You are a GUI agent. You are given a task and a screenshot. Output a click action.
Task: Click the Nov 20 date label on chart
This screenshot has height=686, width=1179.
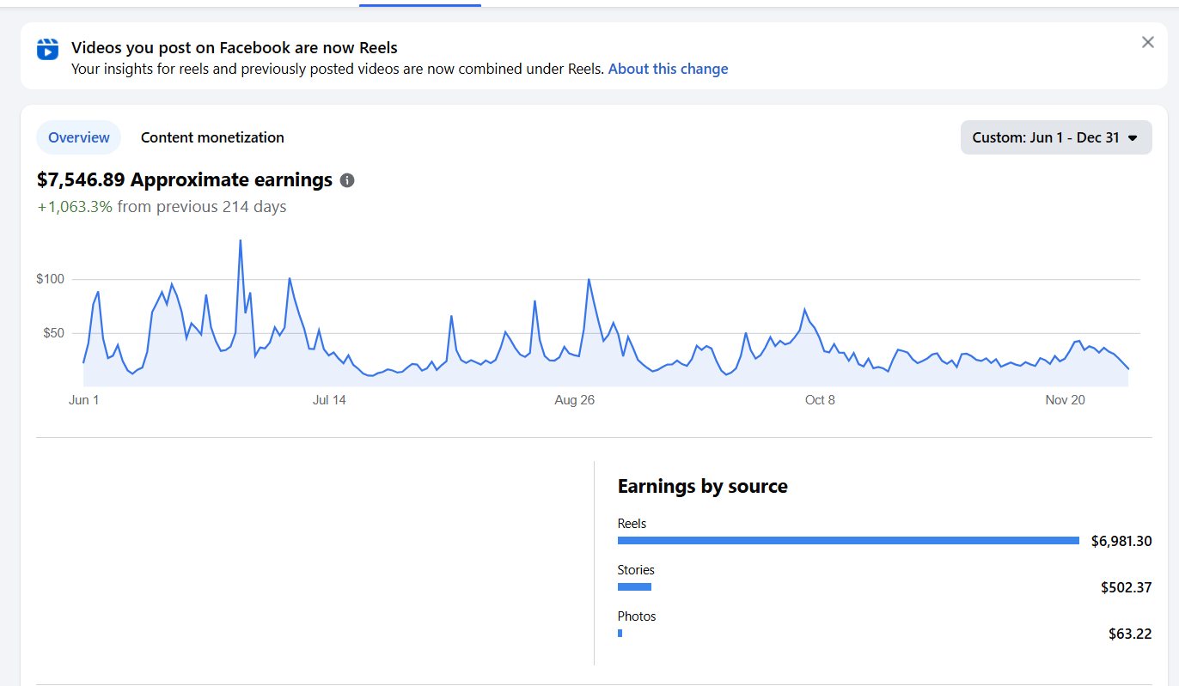click(1065, 400)
